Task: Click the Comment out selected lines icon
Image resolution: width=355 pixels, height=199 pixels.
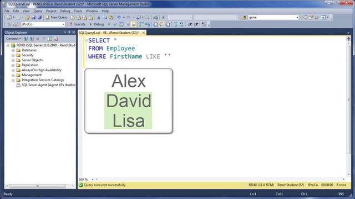Action: (x=176, y=24)
